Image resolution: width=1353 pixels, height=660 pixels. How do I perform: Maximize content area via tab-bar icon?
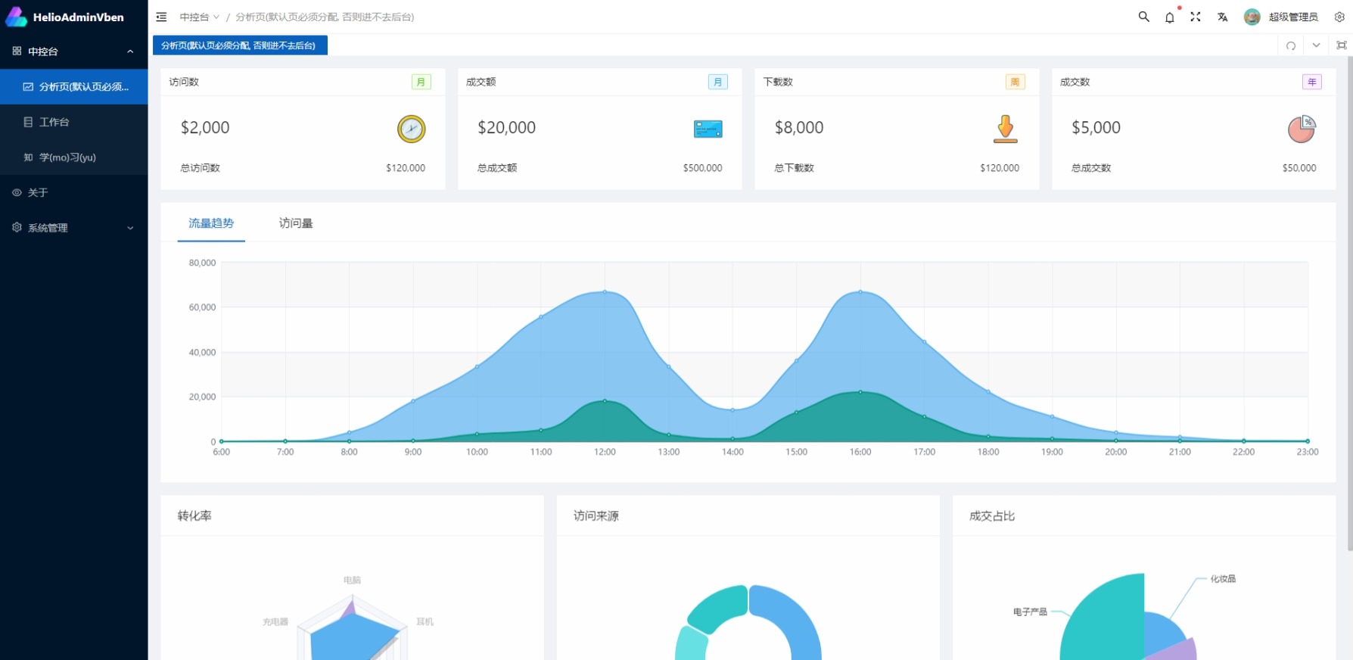1342,45
